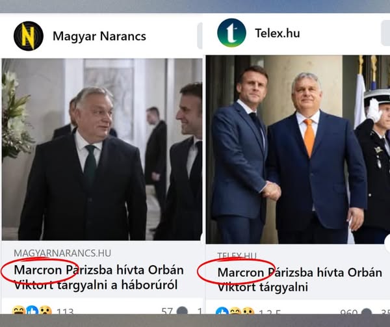Open the Magyar Narancs article photo
Image resolution: width=390 pixels, height=327 pixels.
click(x=102, y=150)
